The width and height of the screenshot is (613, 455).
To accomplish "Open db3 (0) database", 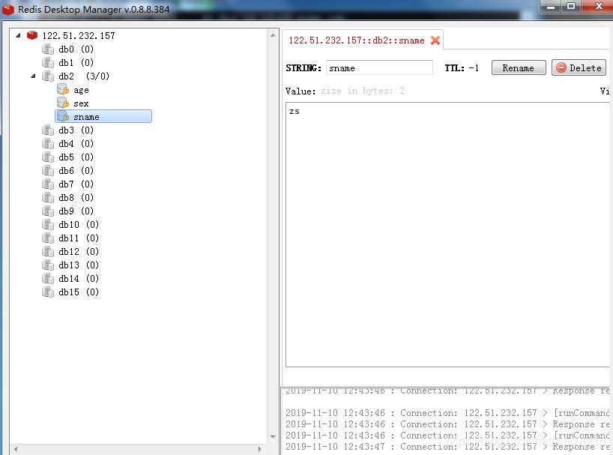I will (x=76, y=130).
